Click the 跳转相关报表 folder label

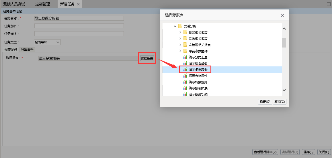198,32
